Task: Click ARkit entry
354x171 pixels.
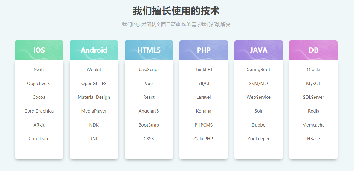Action: click(x=39, y=125)
